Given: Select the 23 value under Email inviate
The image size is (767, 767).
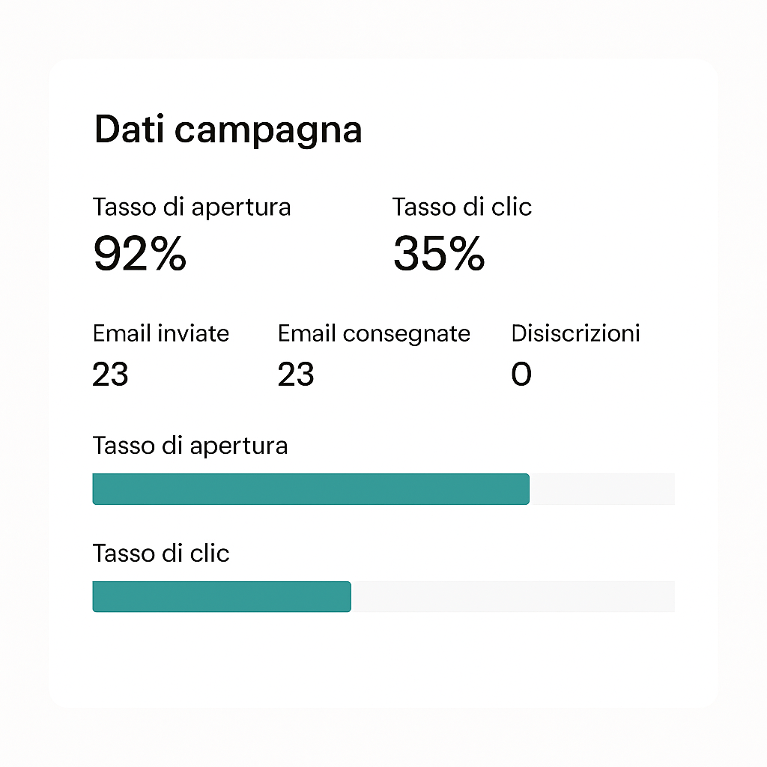Looking at the screenshot, I should (110, 374).
